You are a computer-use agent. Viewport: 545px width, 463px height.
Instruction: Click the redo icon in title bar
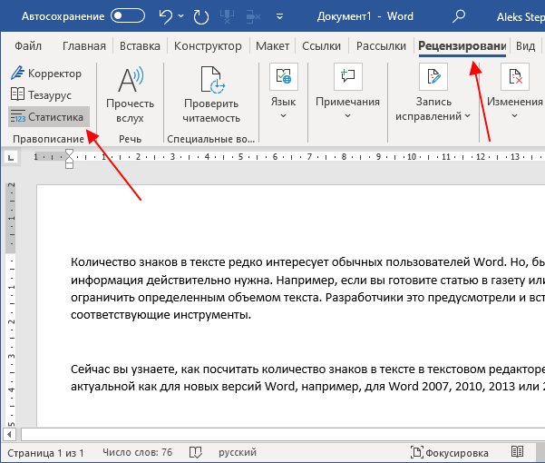tap(201, 16)
